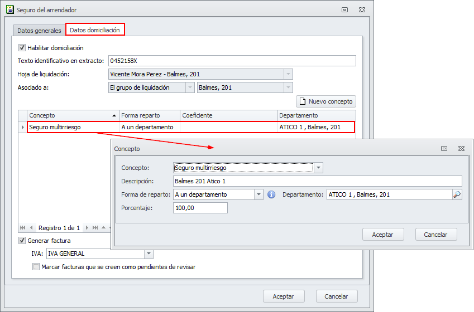Click the Forma reparto column header

(x=149, y=115)
